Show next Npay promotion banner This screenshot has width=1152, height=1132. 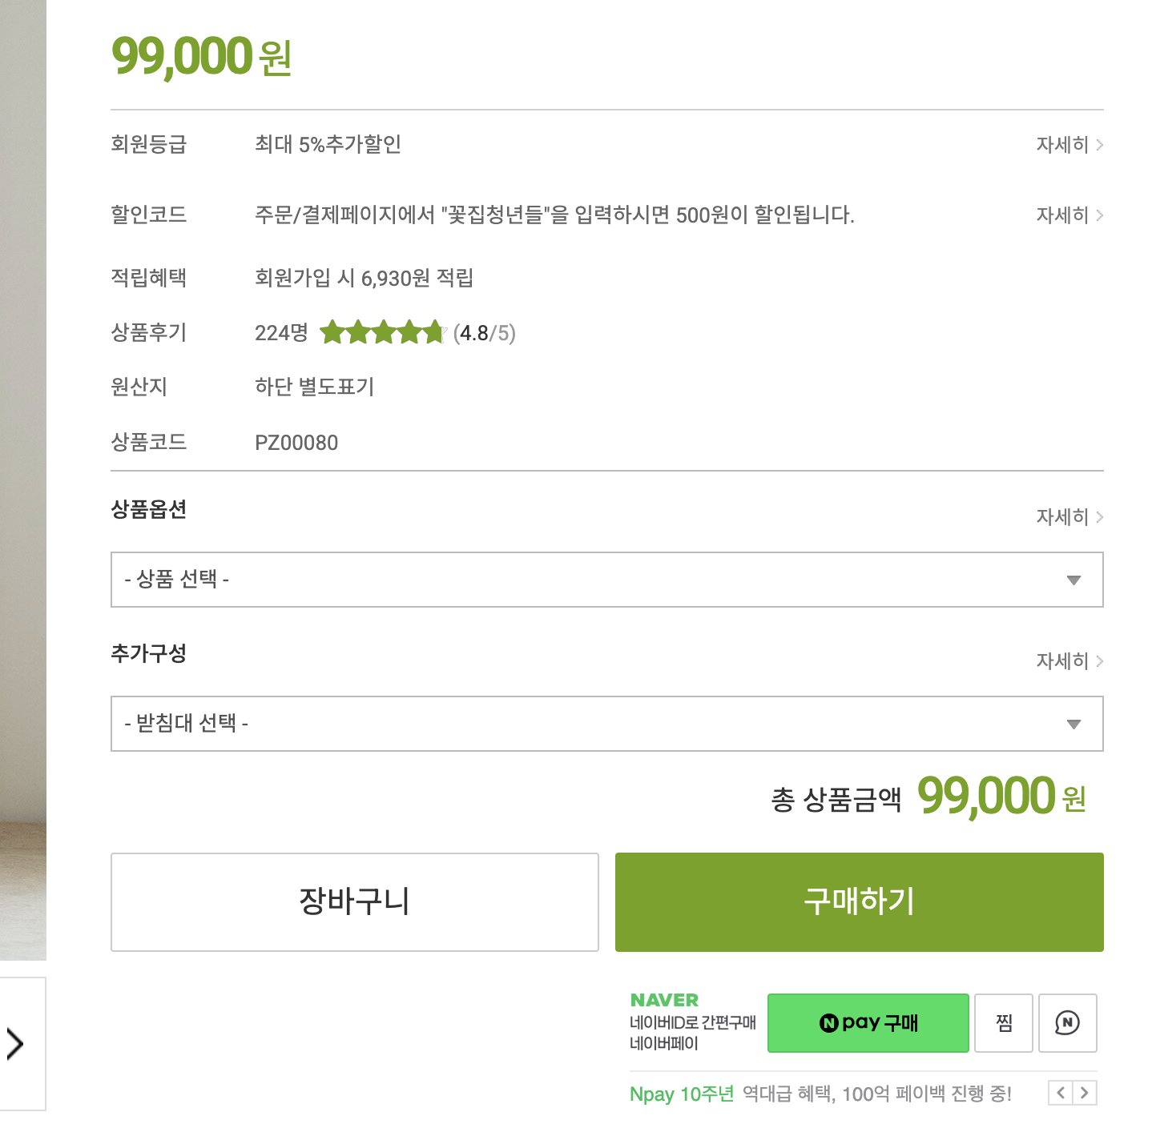(1085, 1093)
